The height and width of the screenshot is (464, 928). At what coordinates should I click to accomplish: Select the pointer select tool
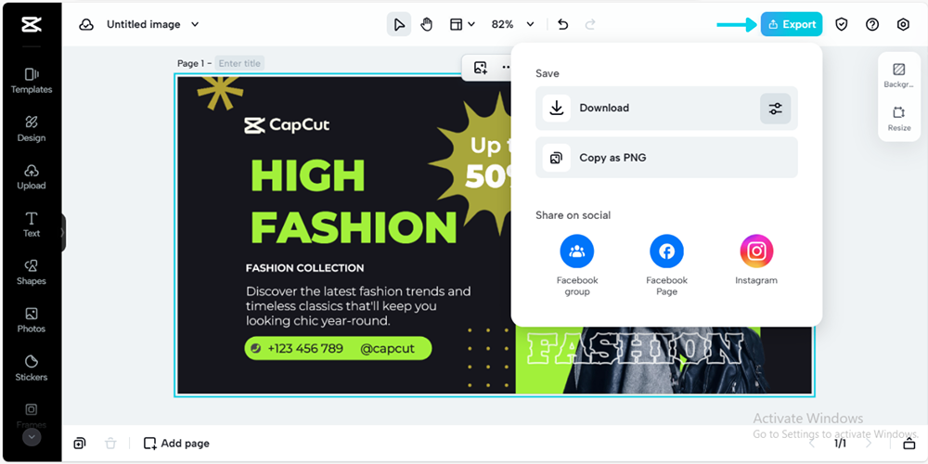click(399, 24)
